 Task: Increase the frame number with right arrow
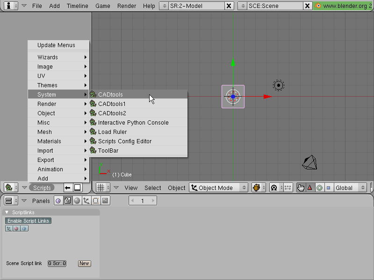click(x=153, y=201)
